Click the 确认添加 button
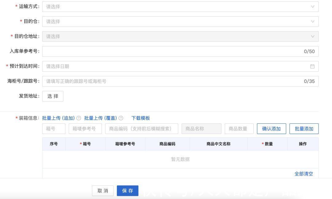The height and width of the screenshot is (199, 332). pos(271,129)
